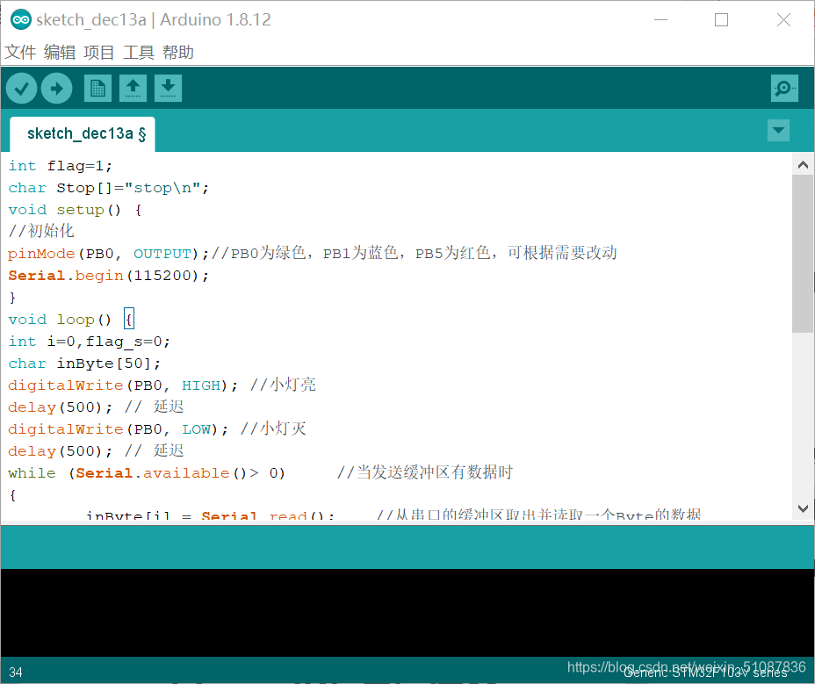Save the sketch with the Save arrow icon
This screenshot has width=815, height=684.
pyautogui.click(x=168, y=88)
